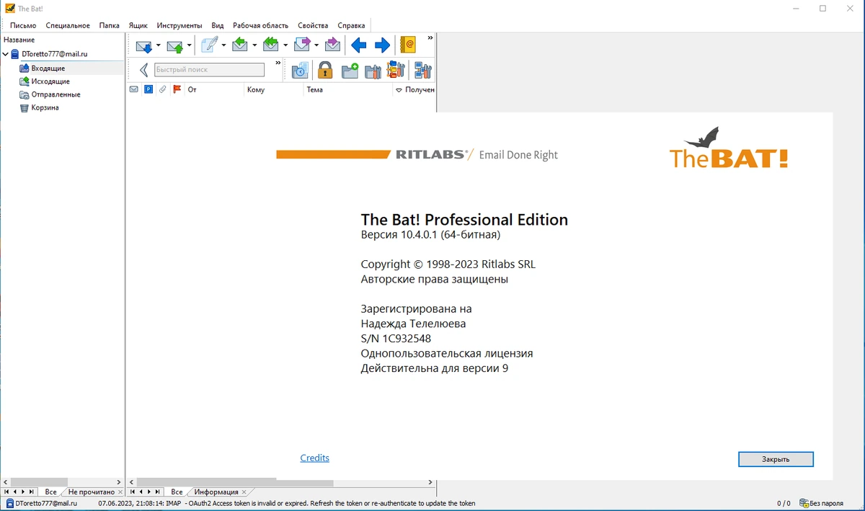Click the Get new mail envelope icon
This screenshot has height=511, width=865.
coord(143,45)
